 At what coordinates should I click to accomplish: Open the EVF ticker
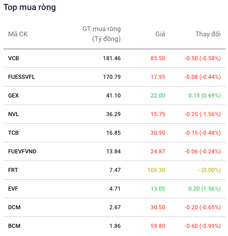pyautogui.click(x=13, y=189)
